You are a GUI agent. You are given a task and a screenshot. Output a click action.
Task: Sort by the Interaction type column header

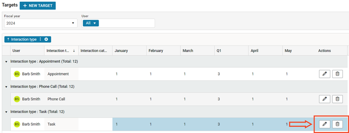click(x=61, y=51)
